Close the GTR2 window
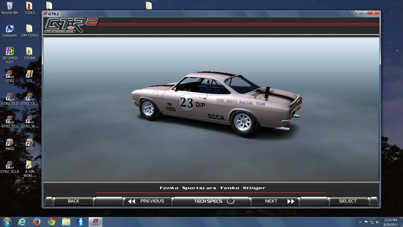 (x=373, y=13)
